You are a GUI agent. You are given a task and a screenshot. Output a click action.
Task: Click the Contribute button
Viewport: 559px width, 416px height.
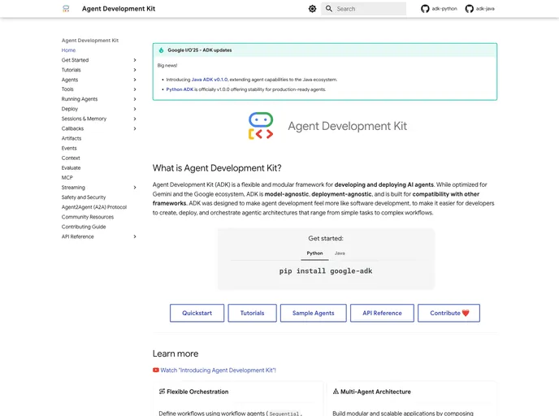pos(448,313)
